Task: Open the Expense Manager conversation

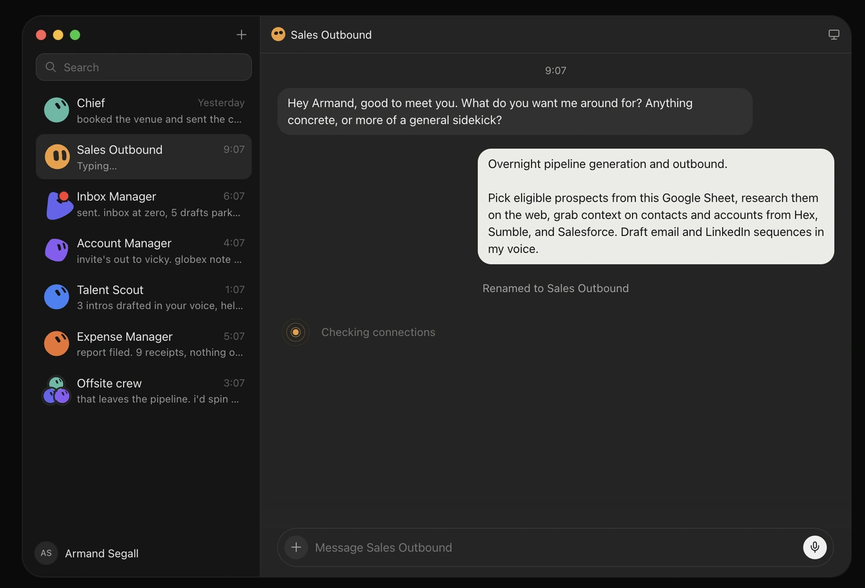Action: [x=144, y=344]
